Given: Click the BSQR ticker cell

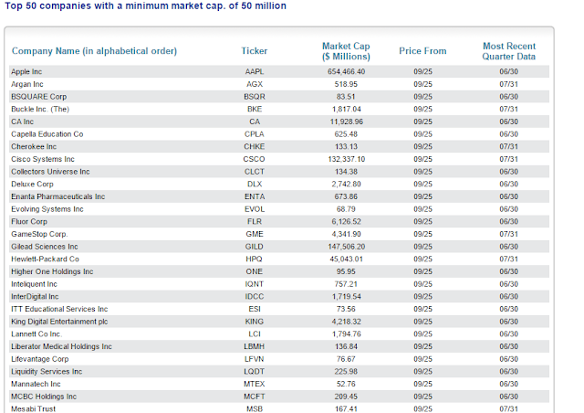Looking at the screenshot, I should coord(255,97).
